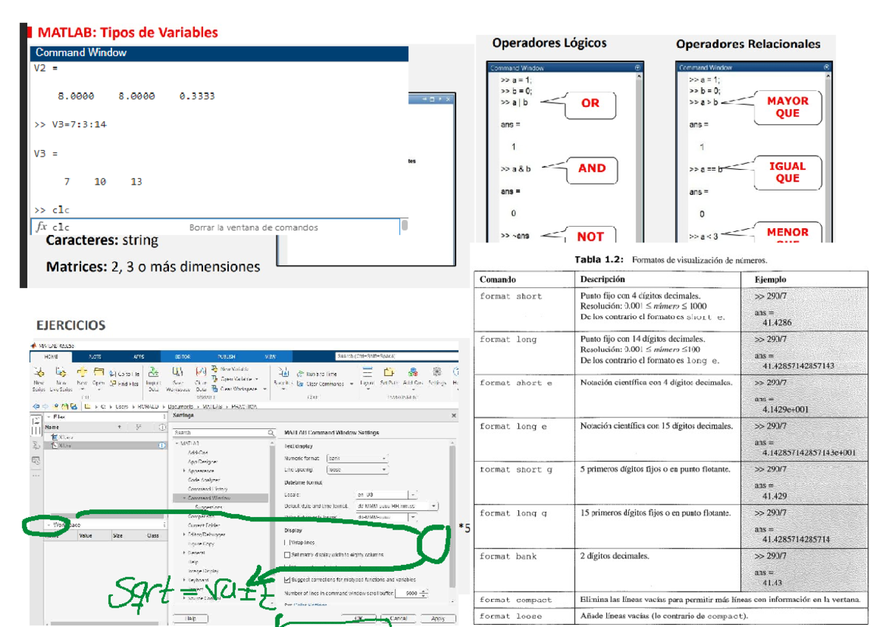Open the Default date and time format dropdown

(396, 506)
